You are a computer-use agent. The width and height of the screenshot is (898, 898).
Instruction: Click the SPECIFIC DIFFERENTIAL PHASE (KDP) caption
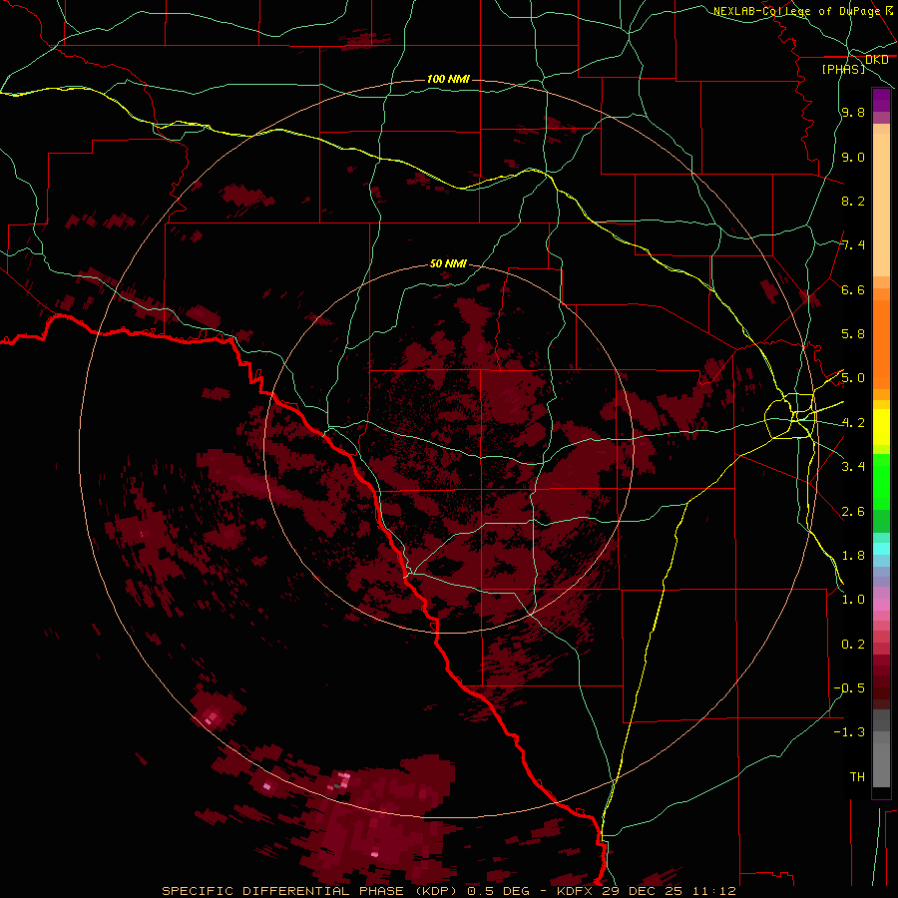(x=311, y=891)
